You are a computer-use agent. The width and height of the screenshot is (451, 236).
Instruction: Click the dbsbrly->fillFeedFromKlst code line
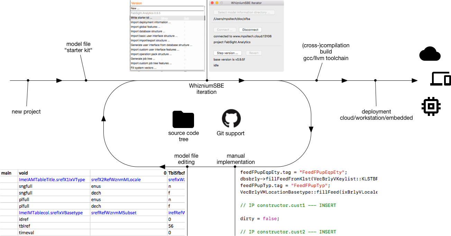pos(309,179)
